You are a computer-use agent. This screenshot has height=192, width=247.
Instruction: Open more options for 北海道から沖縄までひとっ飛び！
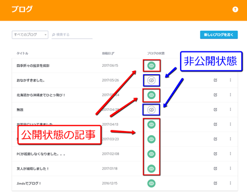[x=231, y=95]
